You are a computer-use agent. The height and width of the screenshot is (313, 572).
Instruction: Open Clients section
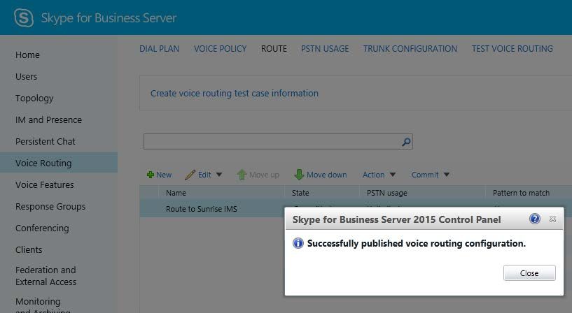point(29,250)
